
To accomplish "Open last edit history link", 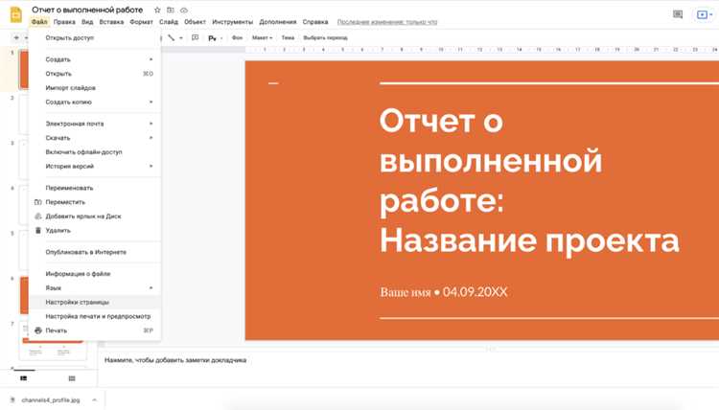I will coord(387,22).
